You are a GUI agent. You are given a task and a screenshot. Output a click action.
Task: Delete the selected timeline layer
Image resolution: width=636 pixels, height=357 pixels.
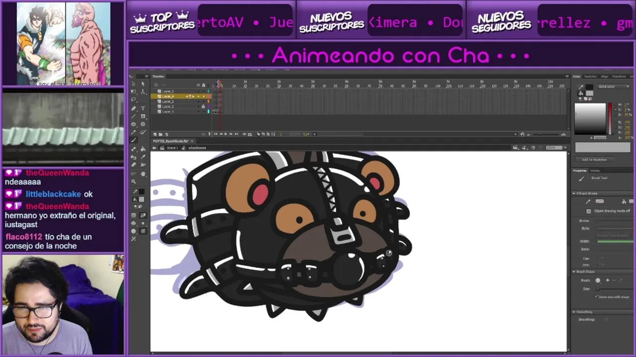(x=166, y=134)
